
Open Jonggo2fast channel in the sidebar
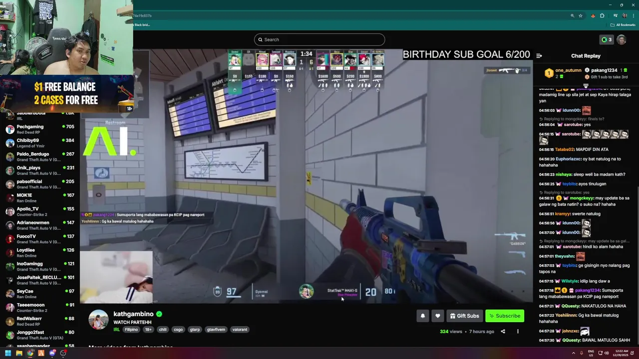(40, 335)
